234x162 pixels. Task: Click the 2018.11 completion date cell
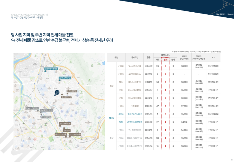coord(148,82)
